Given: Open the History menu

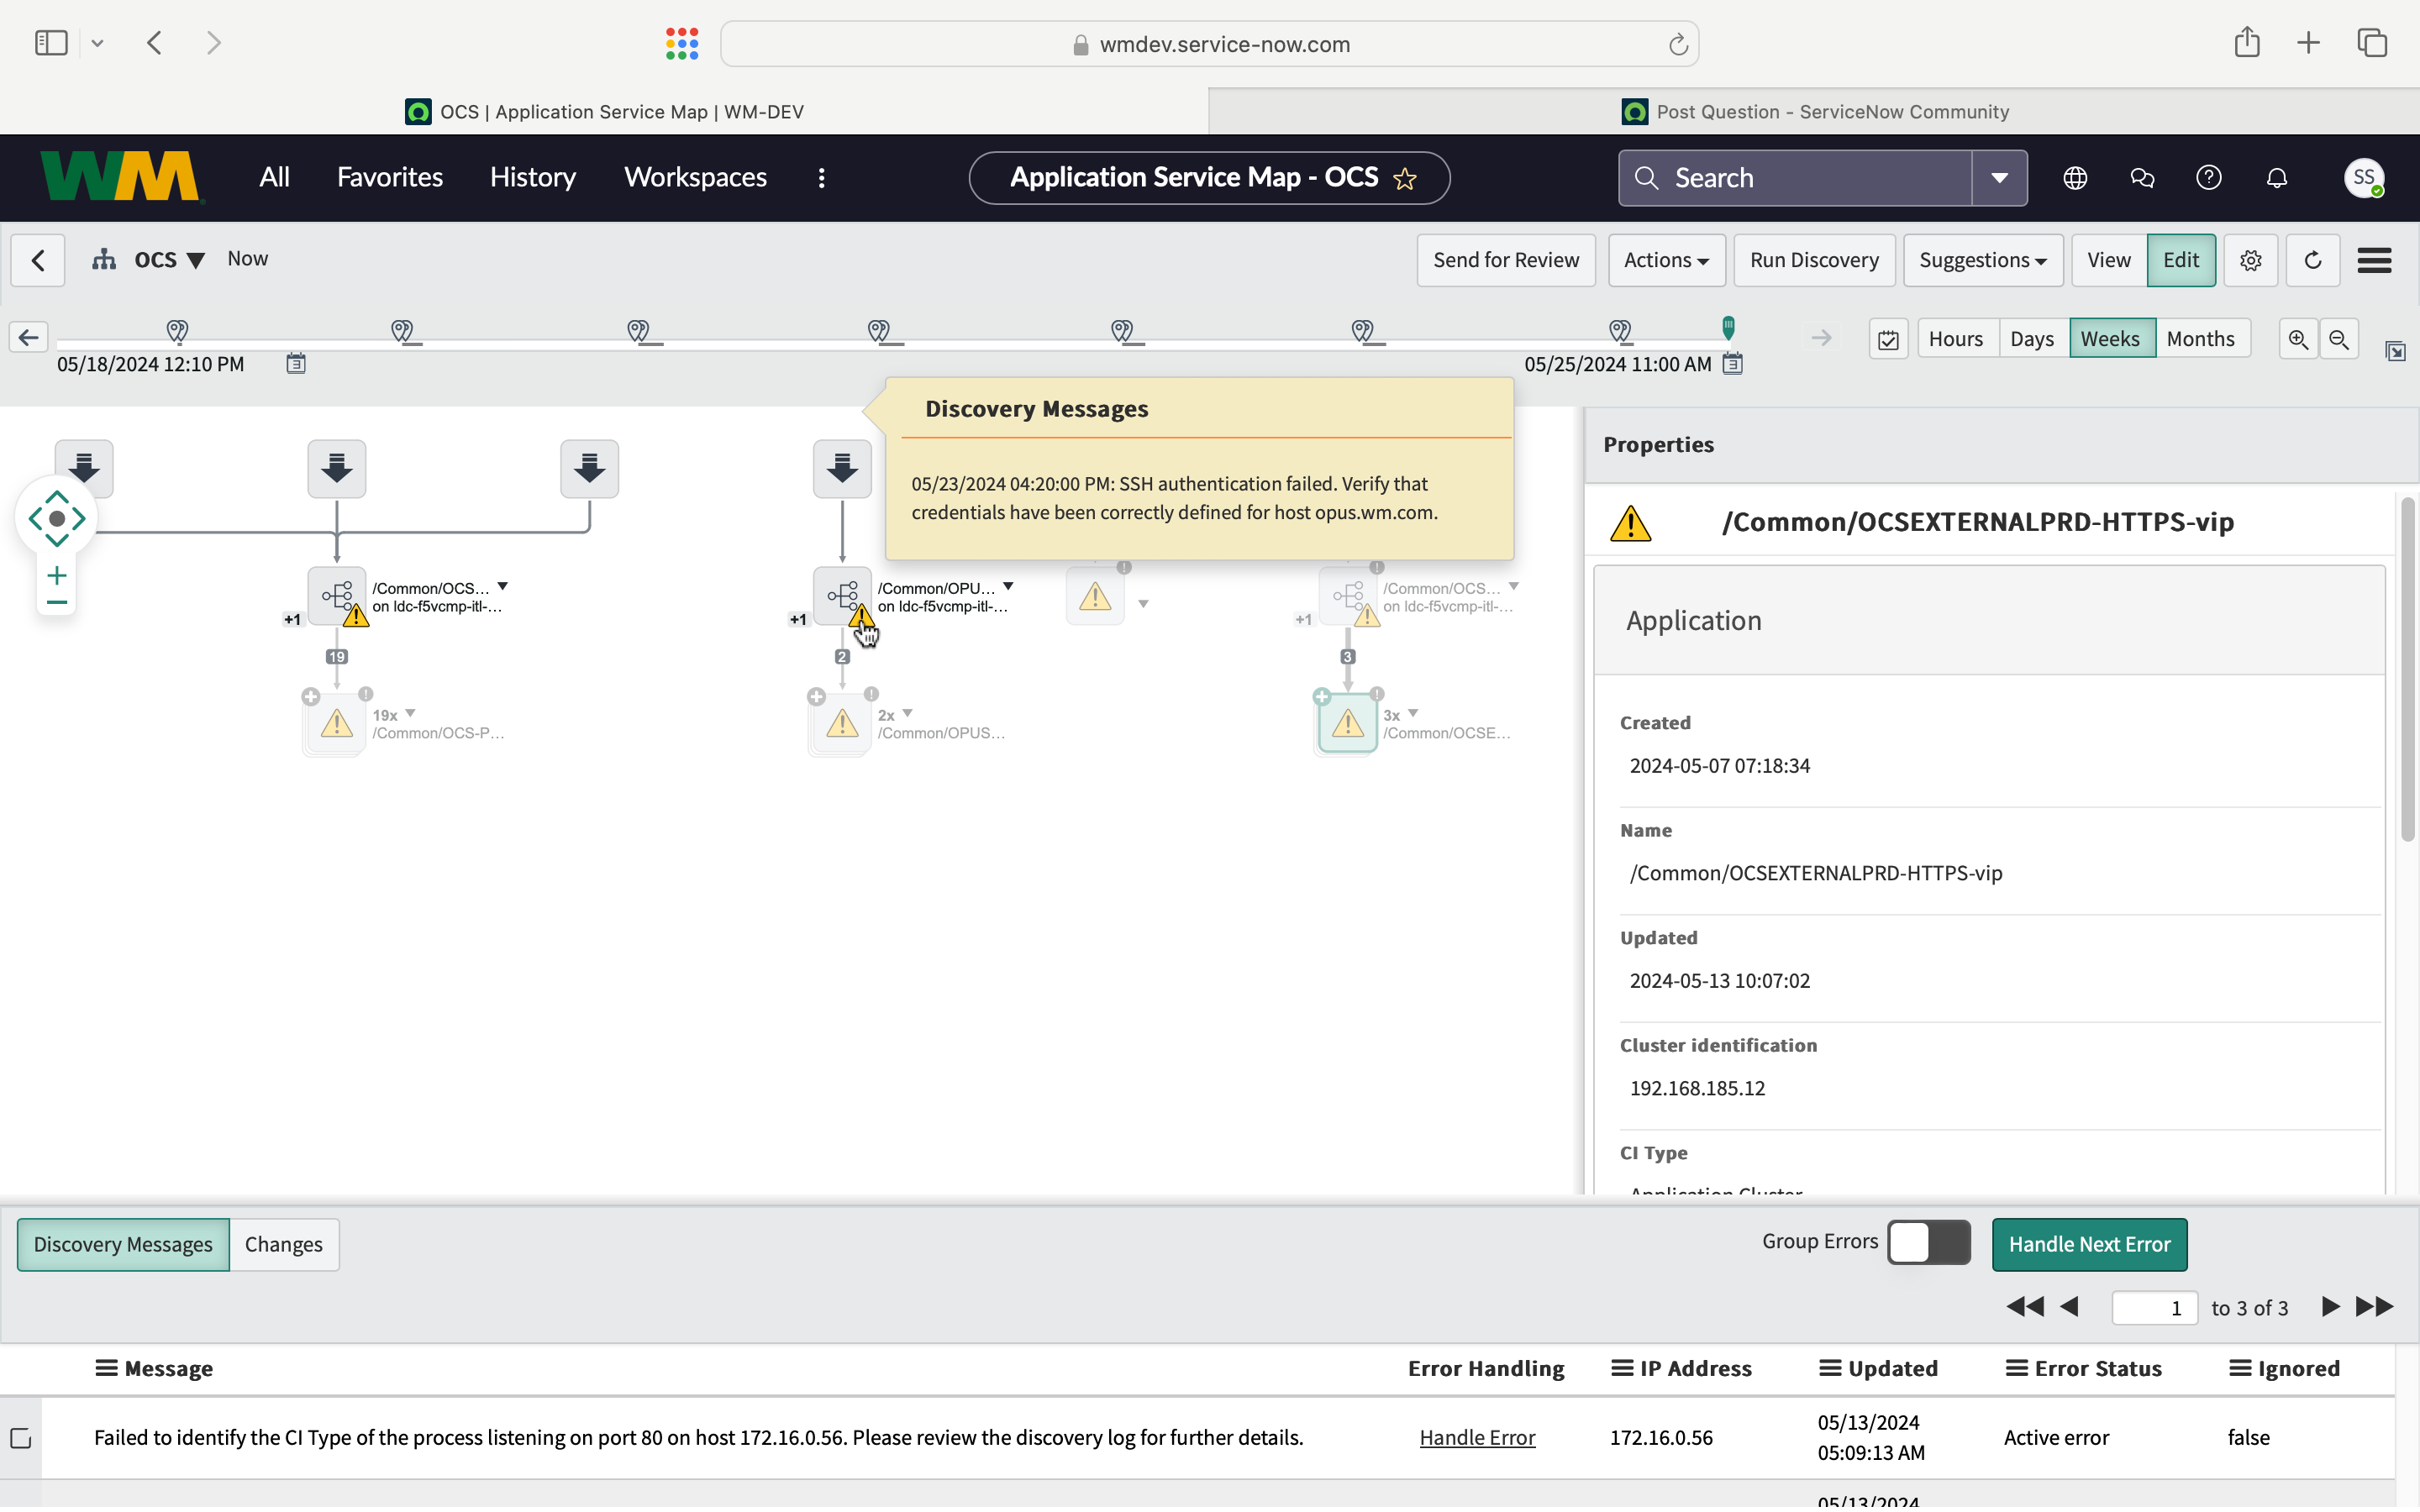Looking at the screenshot, I should (533, 177).
